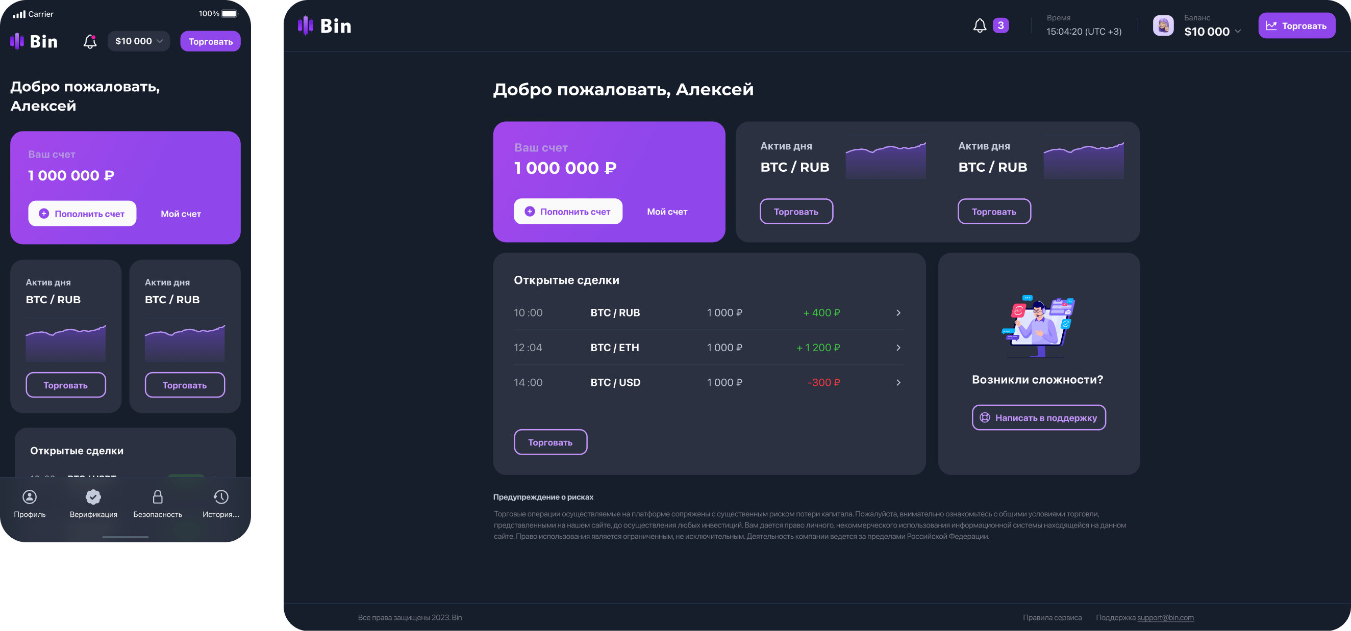This screenshot has height=631, width=1351.
Task: Tap the Верификация badge icon
Action: tap(93, 497)
